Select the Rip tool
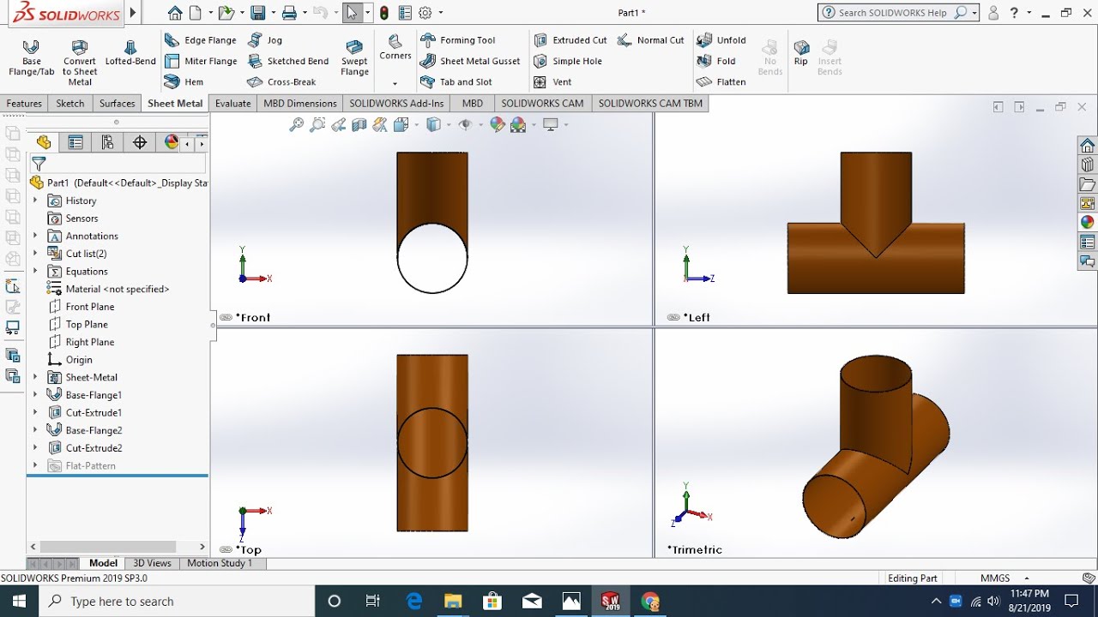Viewport: 1098px width, 617px height. coord(801,51)
